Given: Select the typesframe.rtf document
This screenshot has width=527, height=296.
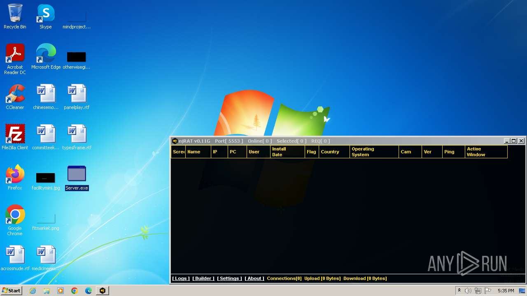Looking at the screenshot, I should click(x=77, y=137).
